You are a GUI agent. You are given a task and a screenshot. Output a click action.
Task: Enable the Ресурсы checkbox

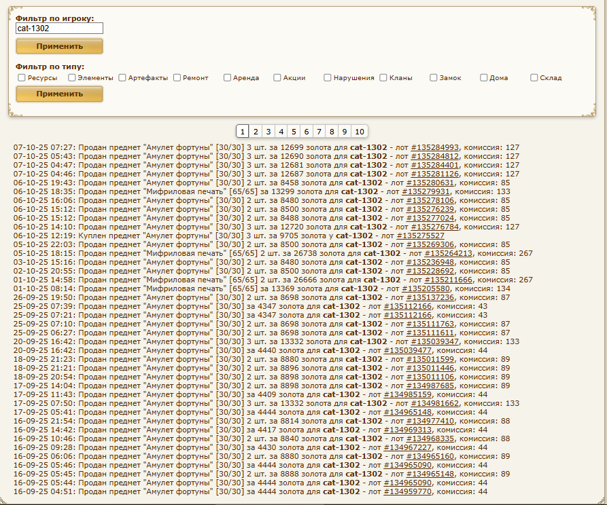(x=22, y=78)
